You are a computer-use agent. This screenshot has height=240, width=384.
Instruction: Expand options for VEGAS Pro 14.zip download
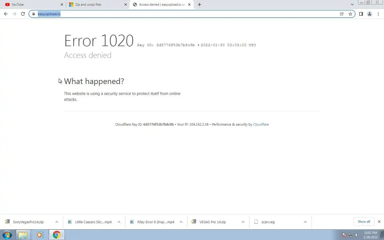243,222
